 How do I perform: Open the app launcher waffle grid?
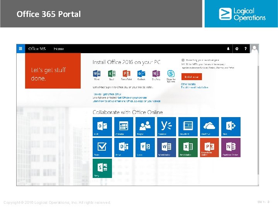[20, 49]
